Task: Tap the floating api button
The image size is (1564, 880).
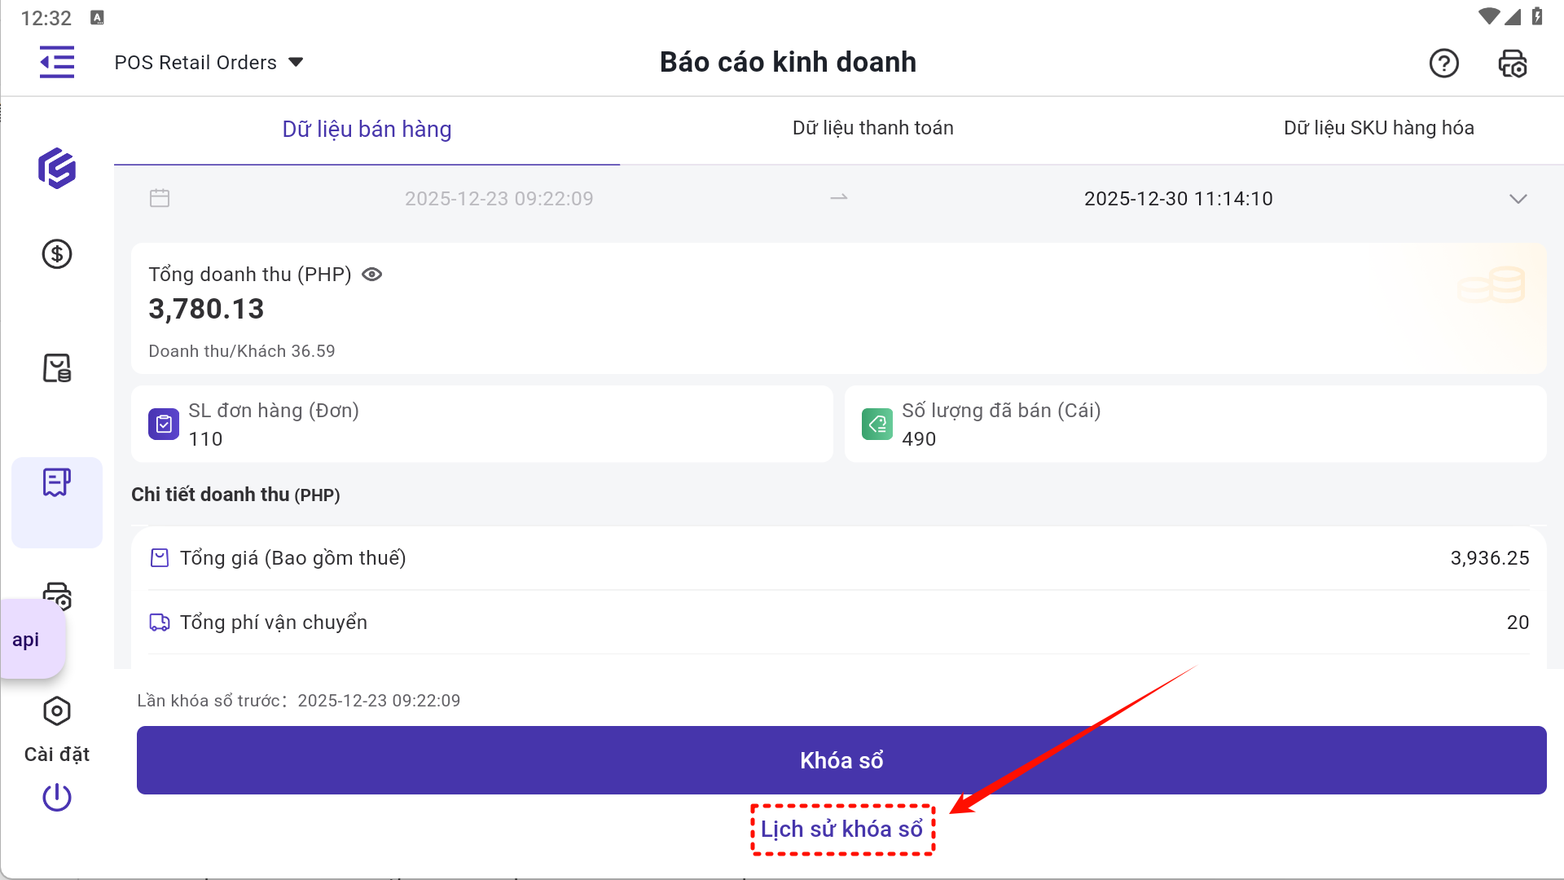Action: (x=31, y=640)
